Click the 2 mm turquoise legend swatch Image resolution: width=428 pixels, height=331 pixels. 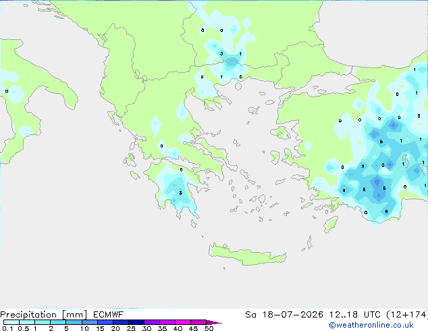[59, 322]
